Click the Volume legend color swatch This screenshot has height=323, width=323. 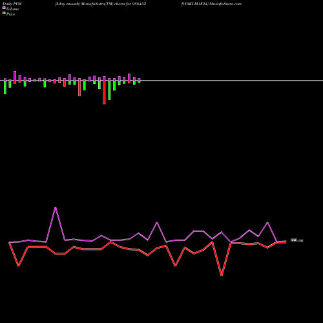coord(4,8)
